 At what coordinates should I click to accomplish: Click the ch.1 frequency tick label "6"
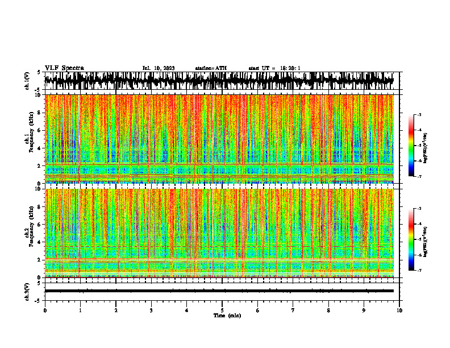40,130
